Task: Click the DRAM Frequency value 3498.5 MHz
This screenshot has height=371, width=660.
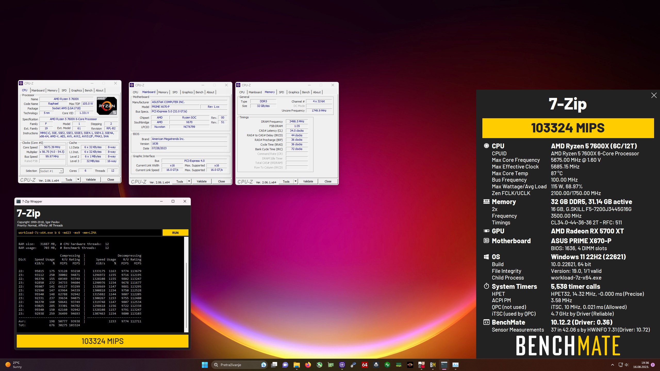Action: [297, 121]
